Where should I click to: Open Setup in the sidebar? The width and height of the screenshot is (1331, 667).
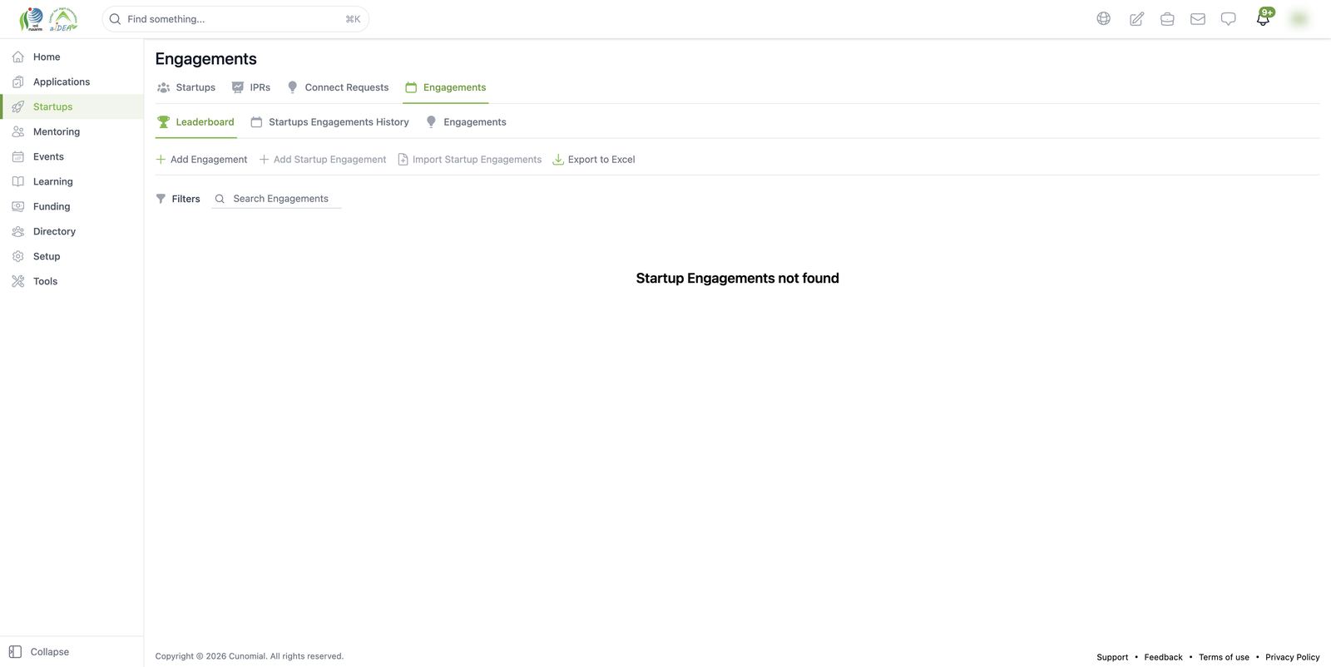pyautogui.click(x=72, y=256)
